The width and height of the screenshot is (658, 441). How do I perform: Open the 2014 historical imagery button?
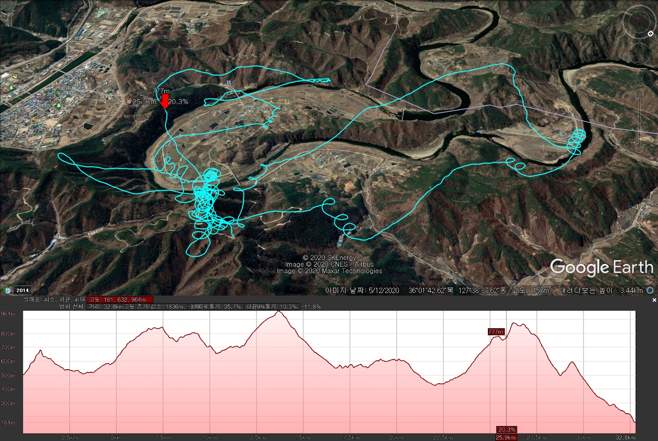pyautogui.click(x=22, y=290)
